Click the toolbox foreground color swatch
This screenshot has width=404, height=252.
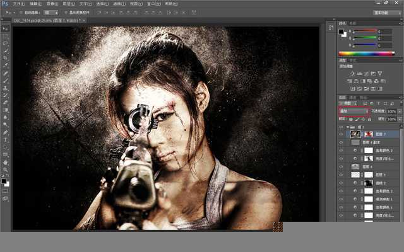click(x=4, y=181)
